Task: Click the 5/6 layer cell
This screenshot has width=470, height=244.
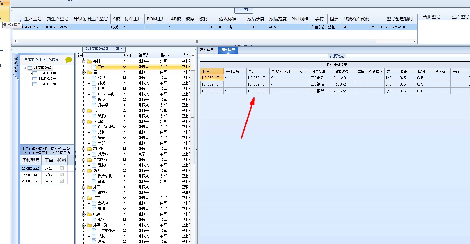Action: coord(392,91)
